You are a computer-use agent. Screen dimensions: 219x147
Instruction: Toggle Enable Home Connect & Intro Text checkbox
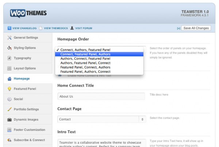tap(60, 76)
